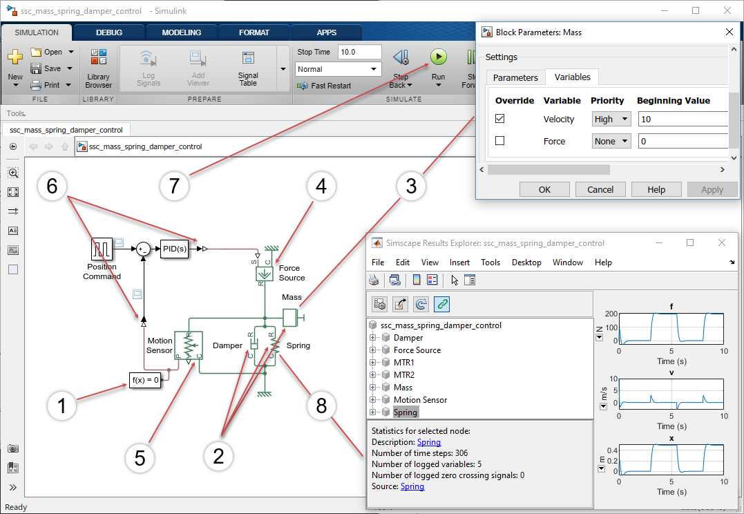Open the APPS ribbon tab
744x514 pixels.
[x=327, y=32]
